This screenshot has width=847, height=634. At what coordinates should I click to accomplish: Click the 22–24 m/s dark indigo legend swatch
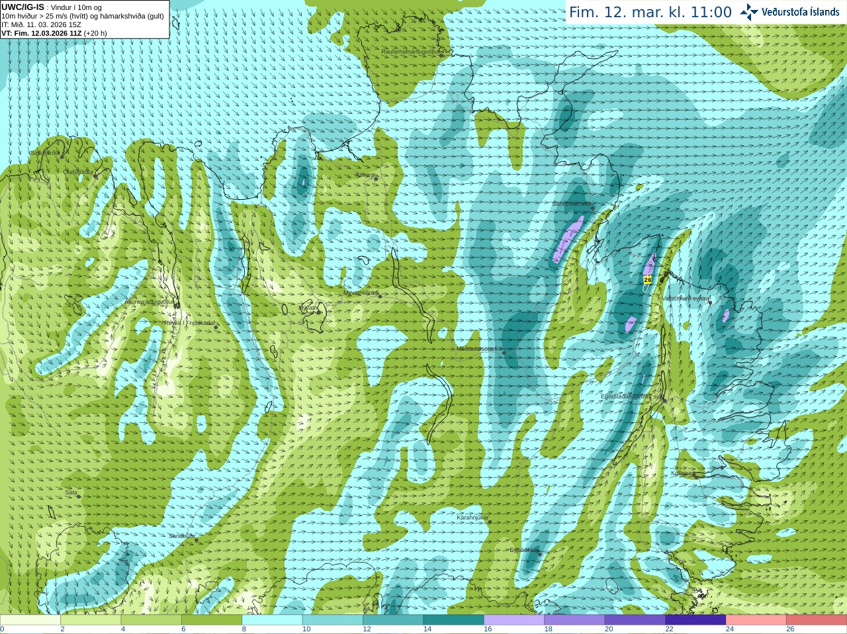click(x=696, y=620)
